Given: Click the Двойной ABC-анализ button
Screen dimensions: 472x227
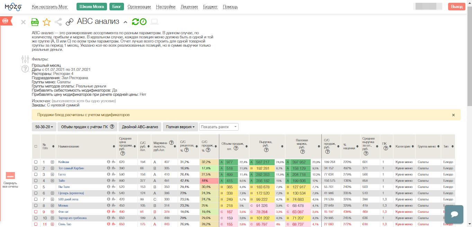Looking at the screenshot, I should coord(140,127).
